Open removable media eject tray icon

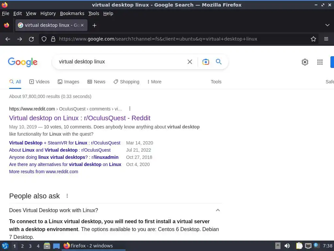[x=278, y=246]
